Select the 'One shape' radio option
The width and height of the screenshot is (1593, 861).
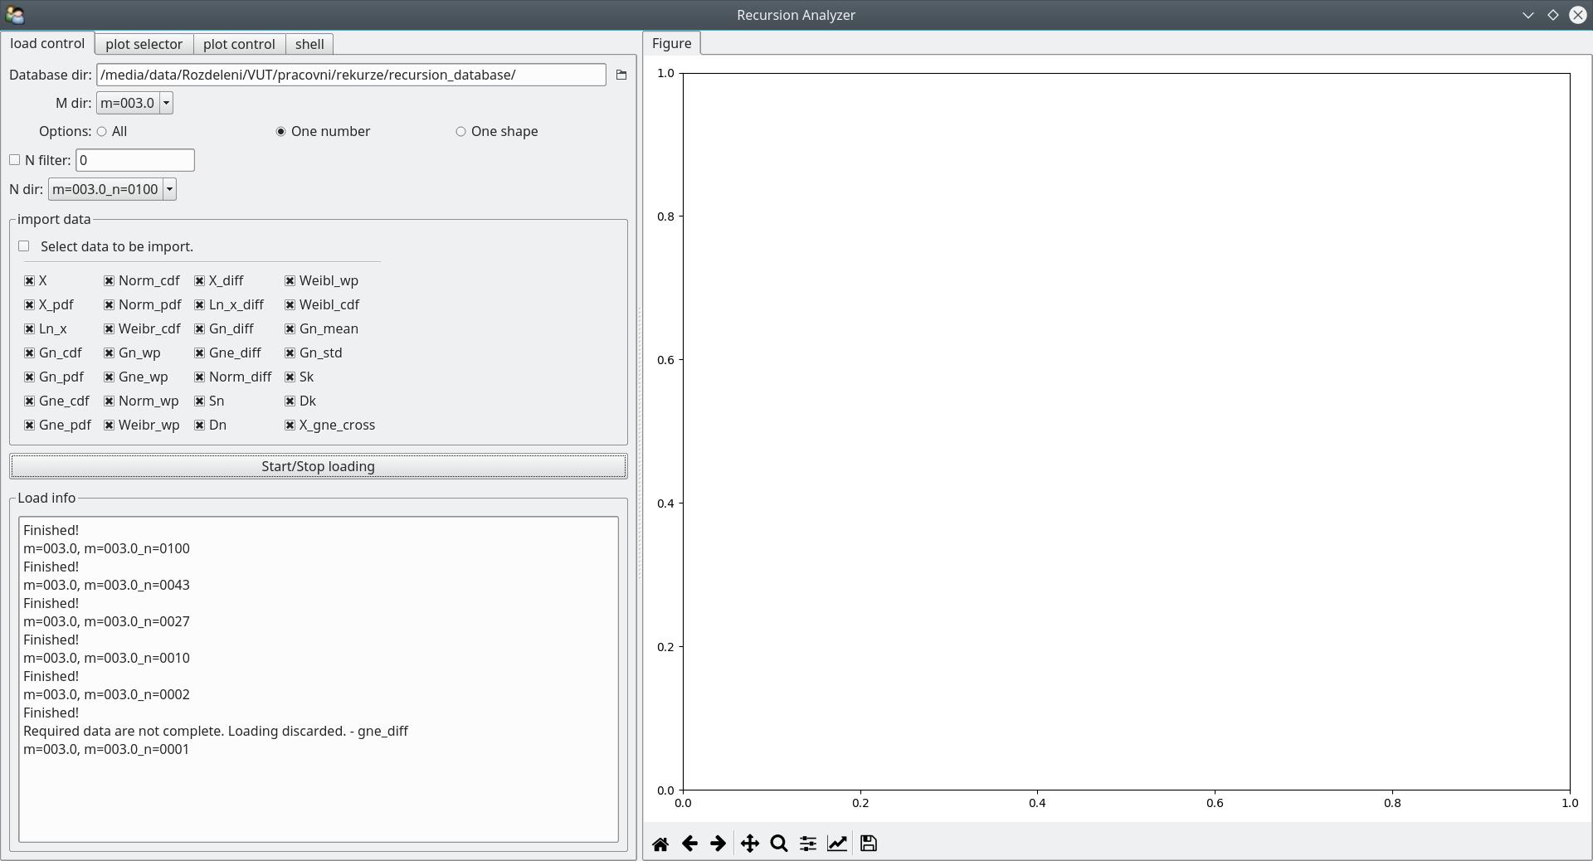pos(460,132)
